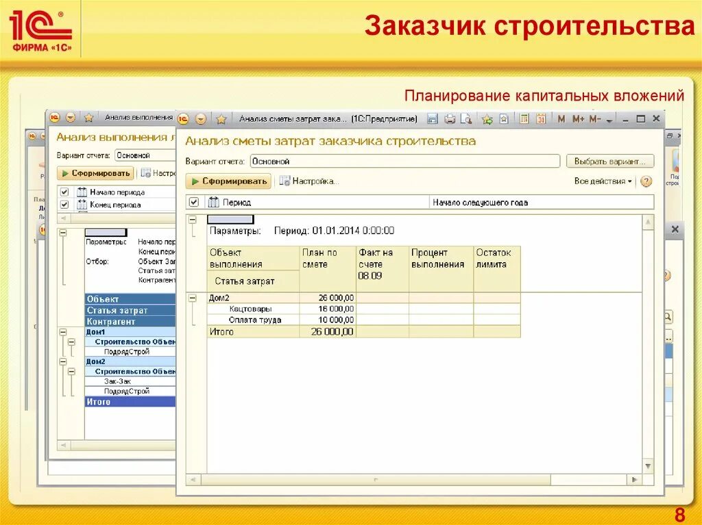
Task: Click the Остаток лимита column header
Action: pos(497,268)
